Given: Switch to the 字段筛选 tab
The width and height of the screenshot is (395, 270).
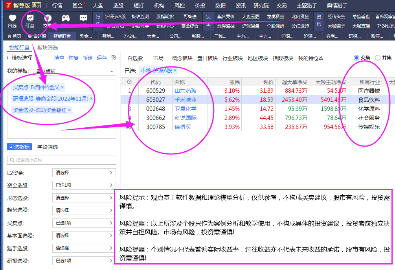Looking at the screenshot, I should pos(48,147).
